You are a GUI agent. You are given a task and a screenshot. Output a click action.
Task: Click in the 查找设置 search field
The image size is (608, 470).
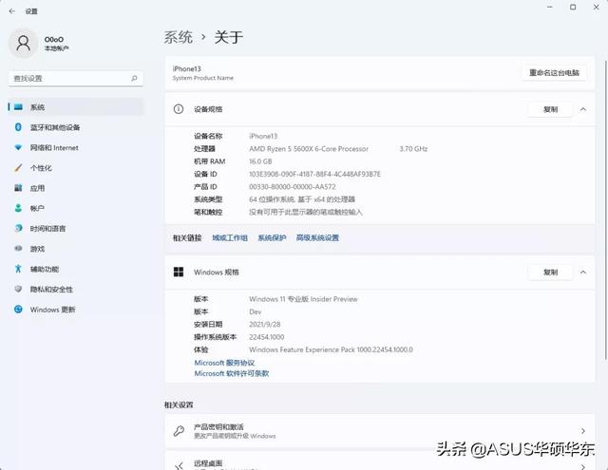76,78
